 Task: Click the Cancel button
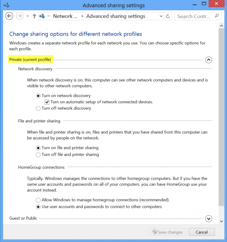[202, 232]
